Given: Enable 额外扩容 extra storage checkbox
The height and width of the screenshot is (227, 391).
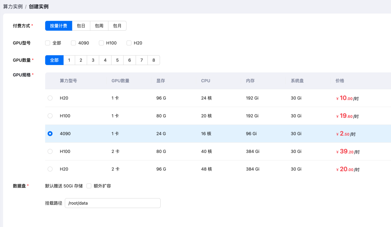Looking at the screenshot, I should [x=89, y=186].
